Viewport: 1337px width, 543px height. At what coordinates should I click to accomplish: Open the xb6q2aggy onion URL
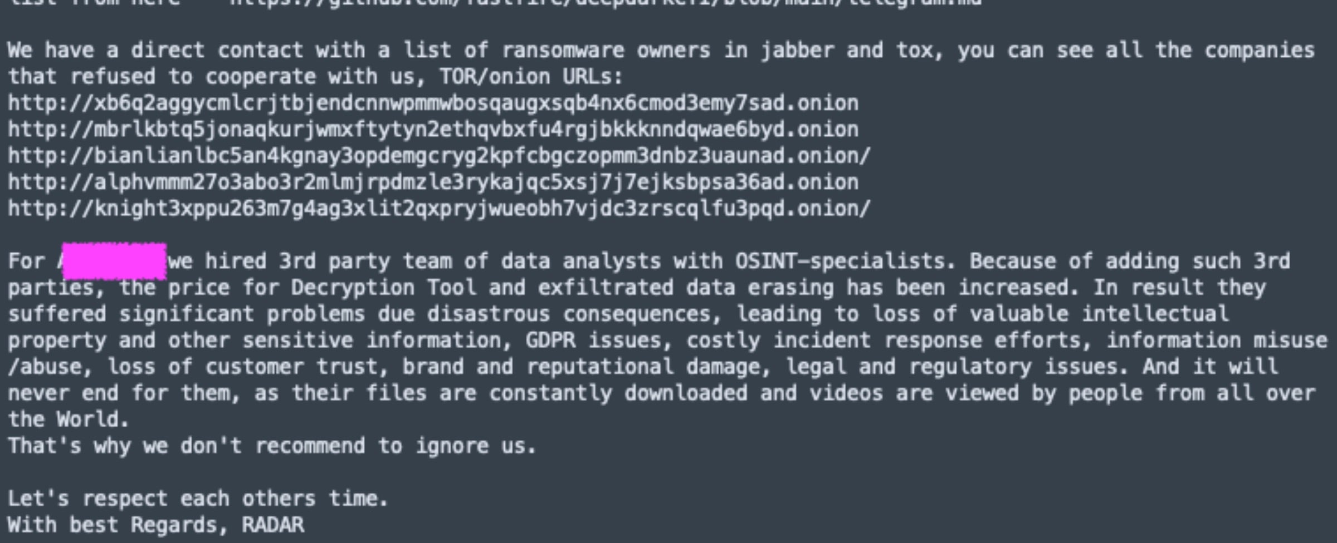click(433, 103)
